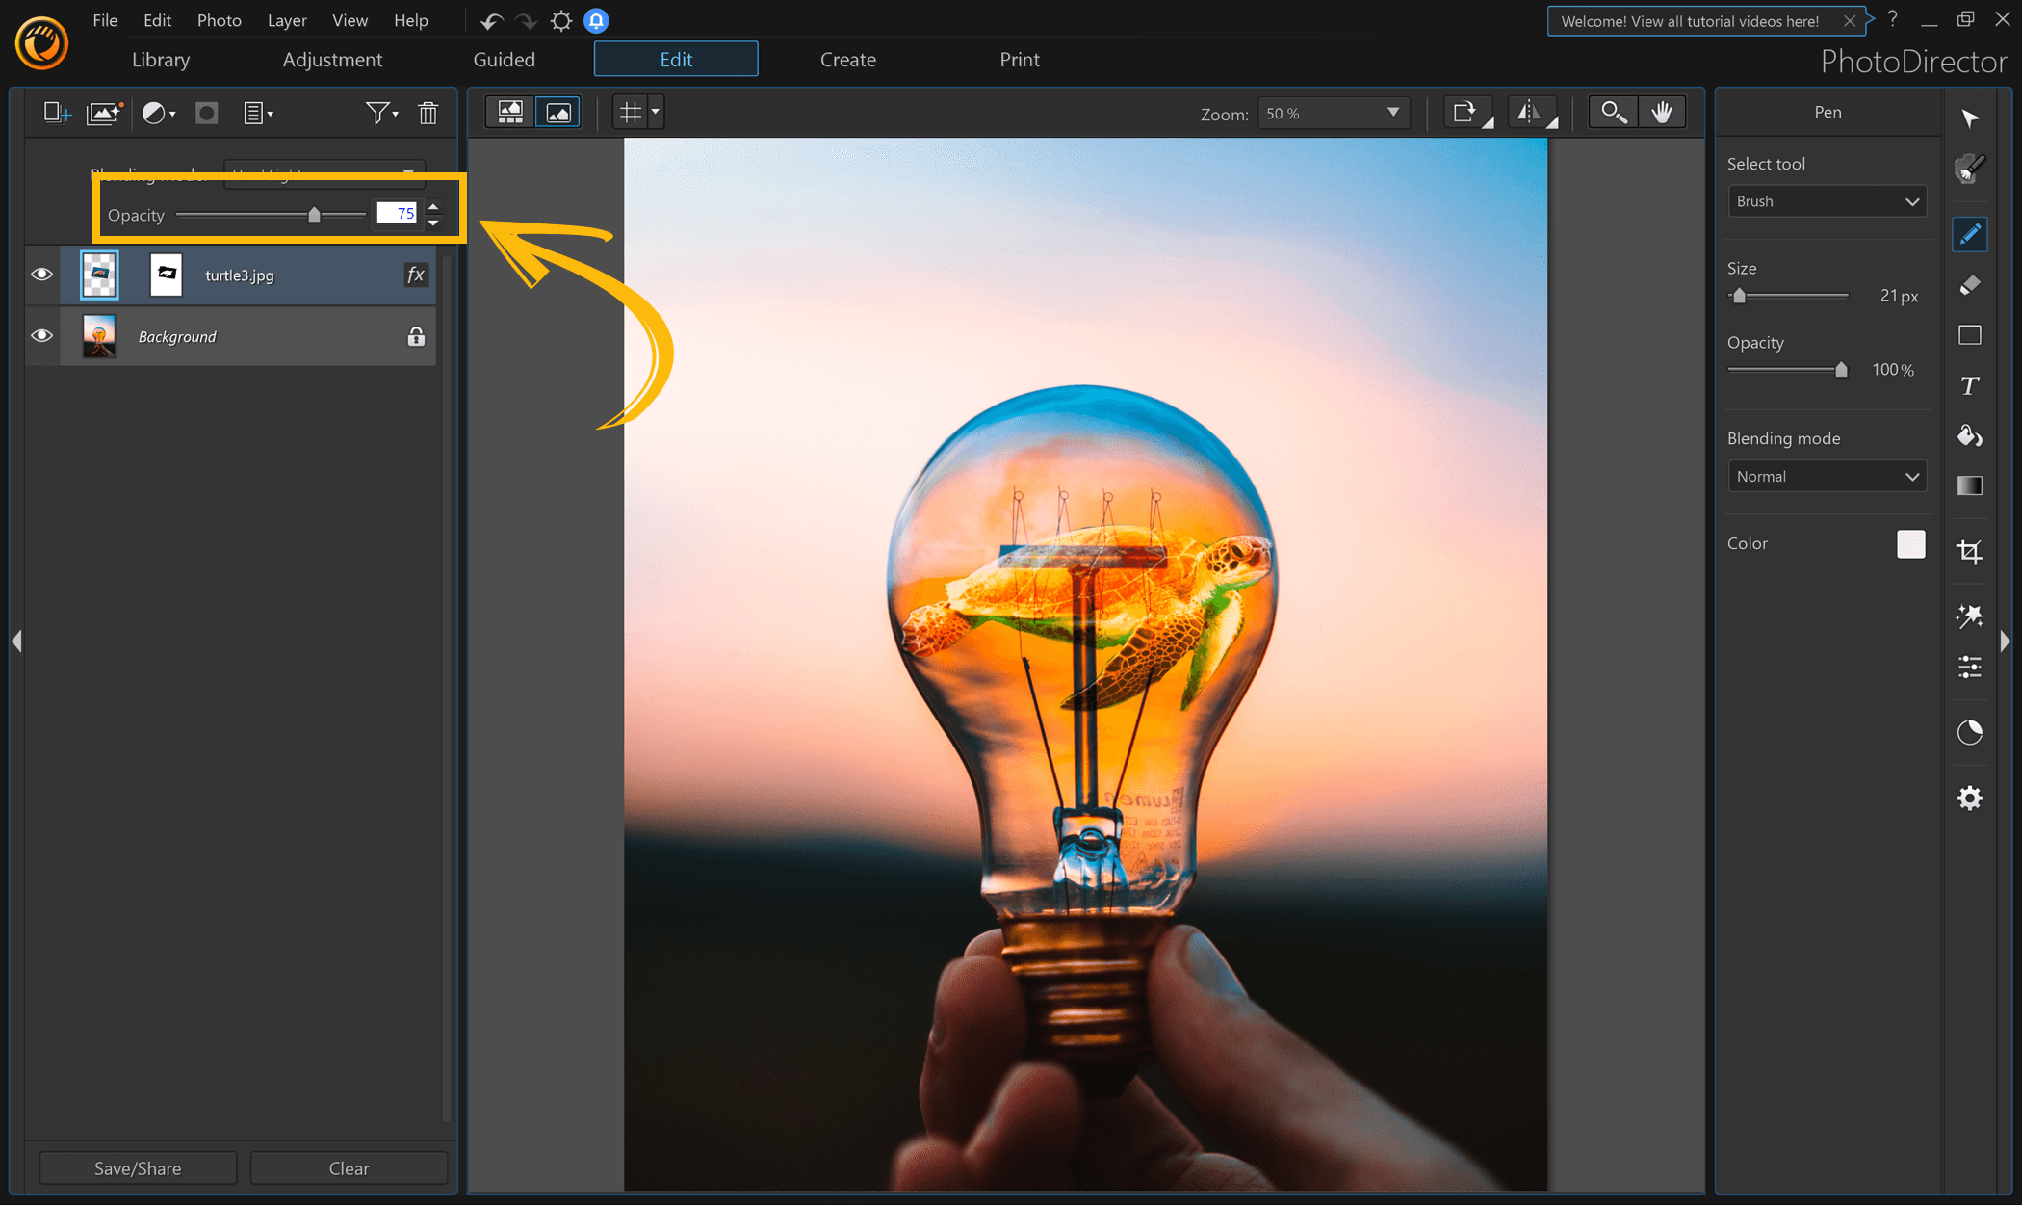Open the Magic wand tool
This screenshot has height=1205, width=2022.
[x=1970, y=616]
